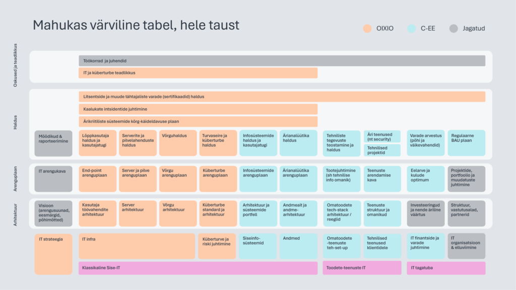516x290 pixels.
Task: Select the Tootejuhtimine cell
Action: (341, 179)
